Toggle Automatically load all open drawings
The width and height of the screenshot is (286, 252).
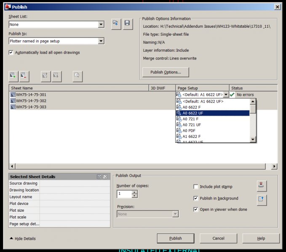coord(11,52)
